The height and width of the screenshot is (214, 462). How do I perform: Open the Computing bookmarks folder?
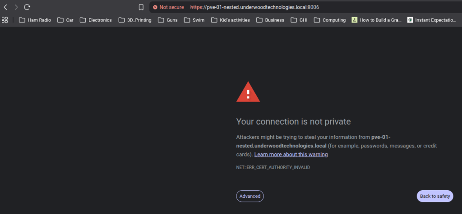point(330,20)
